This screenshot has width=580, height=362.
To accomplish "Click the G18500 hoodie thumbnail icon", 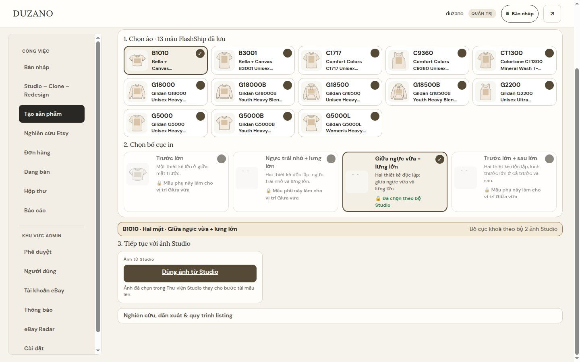I will pos(311,92).
